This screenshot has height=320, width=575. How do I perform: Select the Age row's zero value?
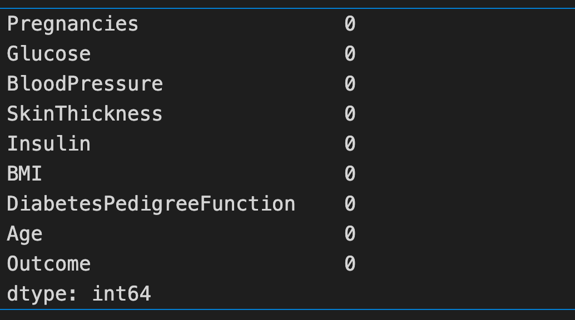(x=350, y=234)
